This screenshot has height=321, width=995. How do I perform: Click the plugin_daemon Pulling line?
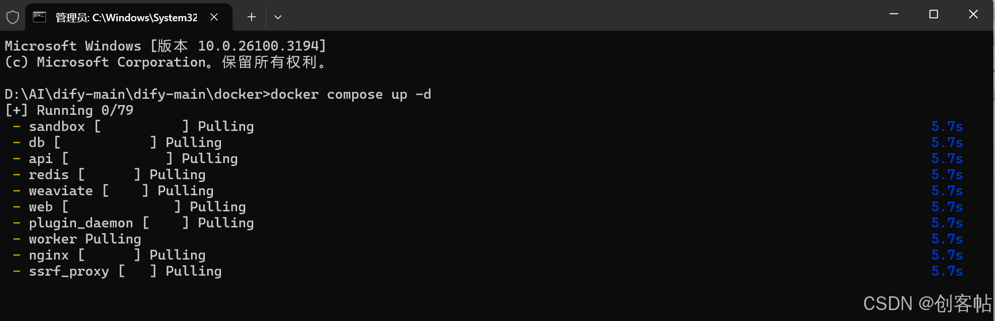tap(134, 223)
